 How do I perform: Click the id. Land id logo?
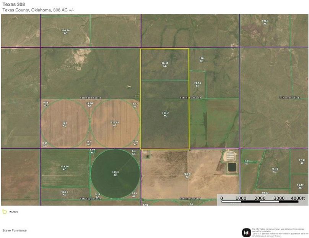246,232
